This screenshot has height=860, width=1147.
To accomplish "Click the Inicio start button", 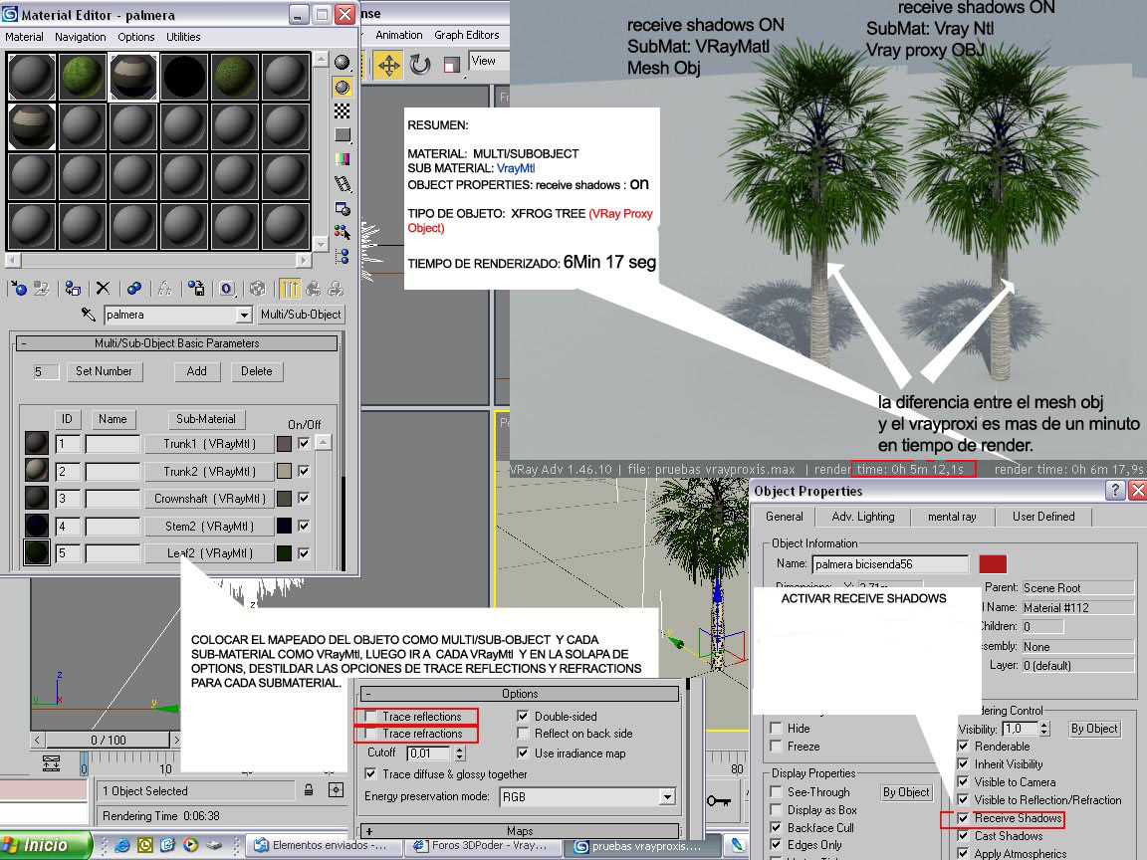I will tap(46, 845).
